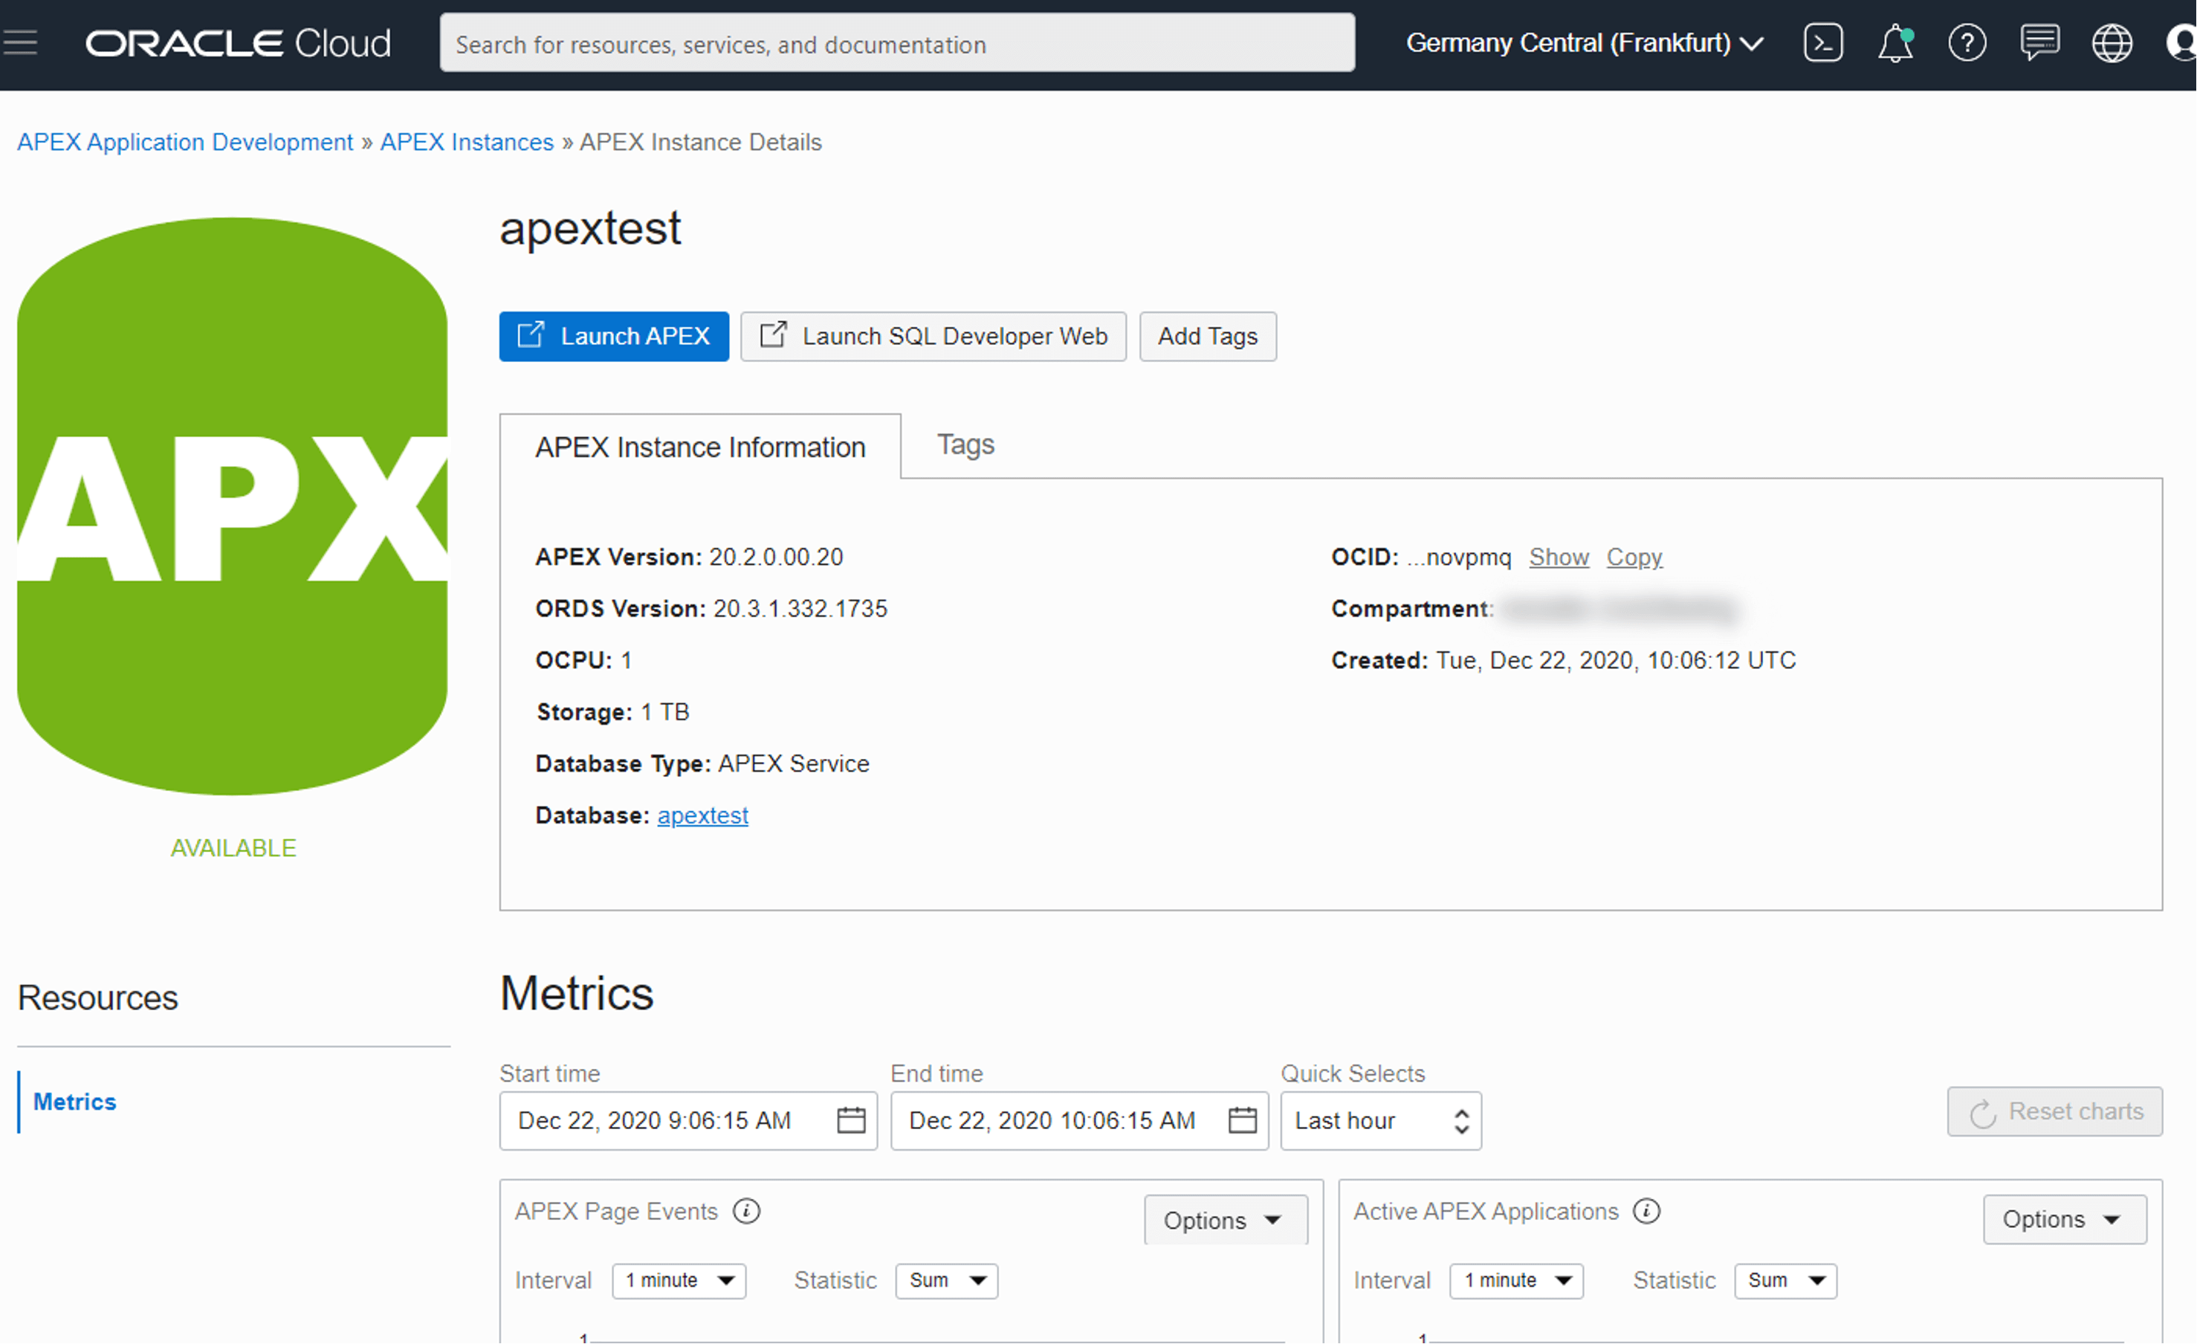Click the Add Tags button

1207,336
